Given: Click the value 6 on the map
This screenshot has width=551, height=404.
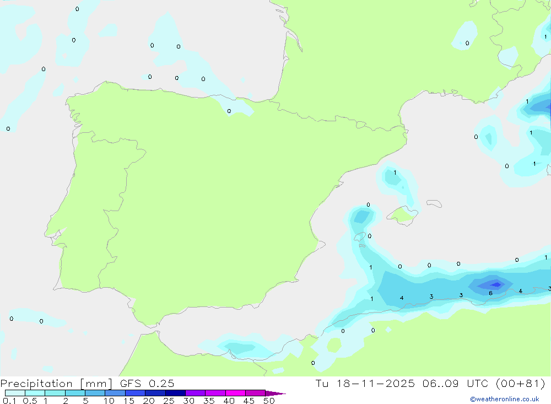Looking at the screenshot, I should click(490, 293).
